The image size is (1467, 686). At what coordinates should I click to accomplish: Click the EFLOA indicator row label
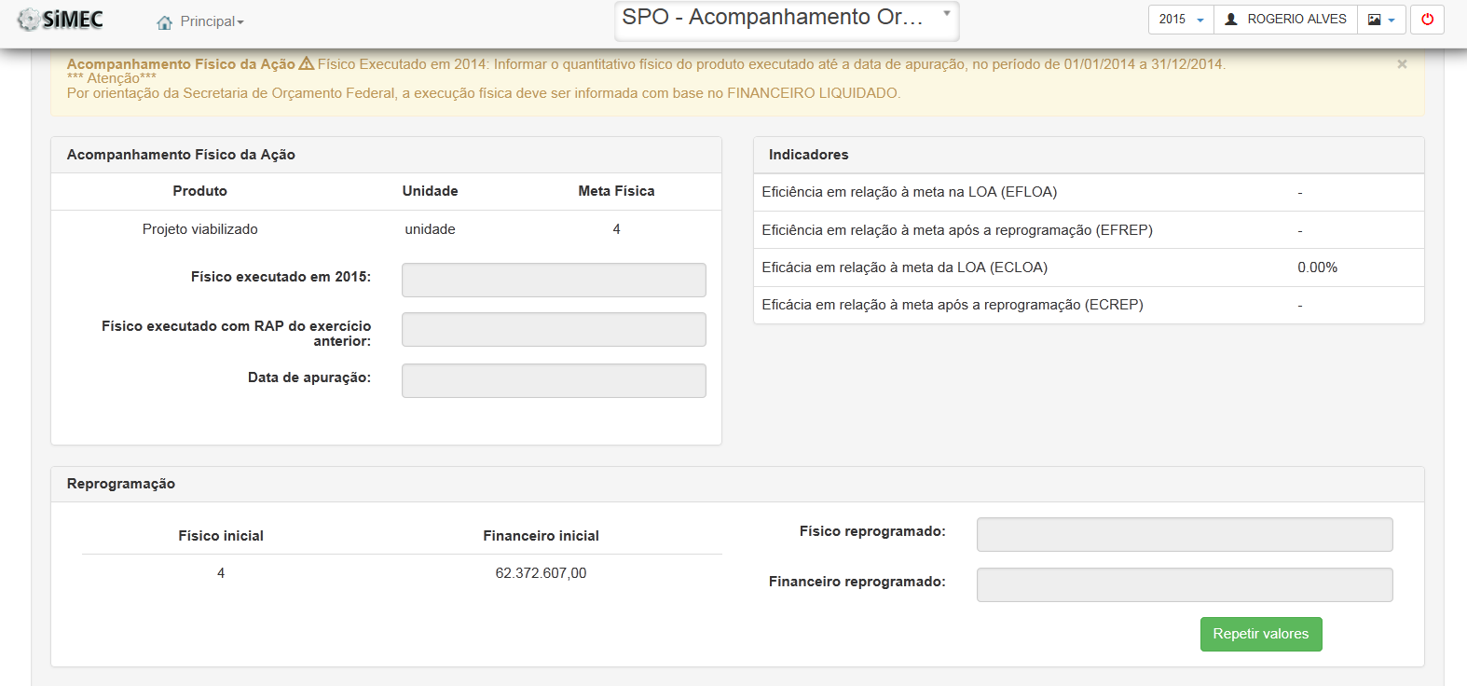(909, 192)
